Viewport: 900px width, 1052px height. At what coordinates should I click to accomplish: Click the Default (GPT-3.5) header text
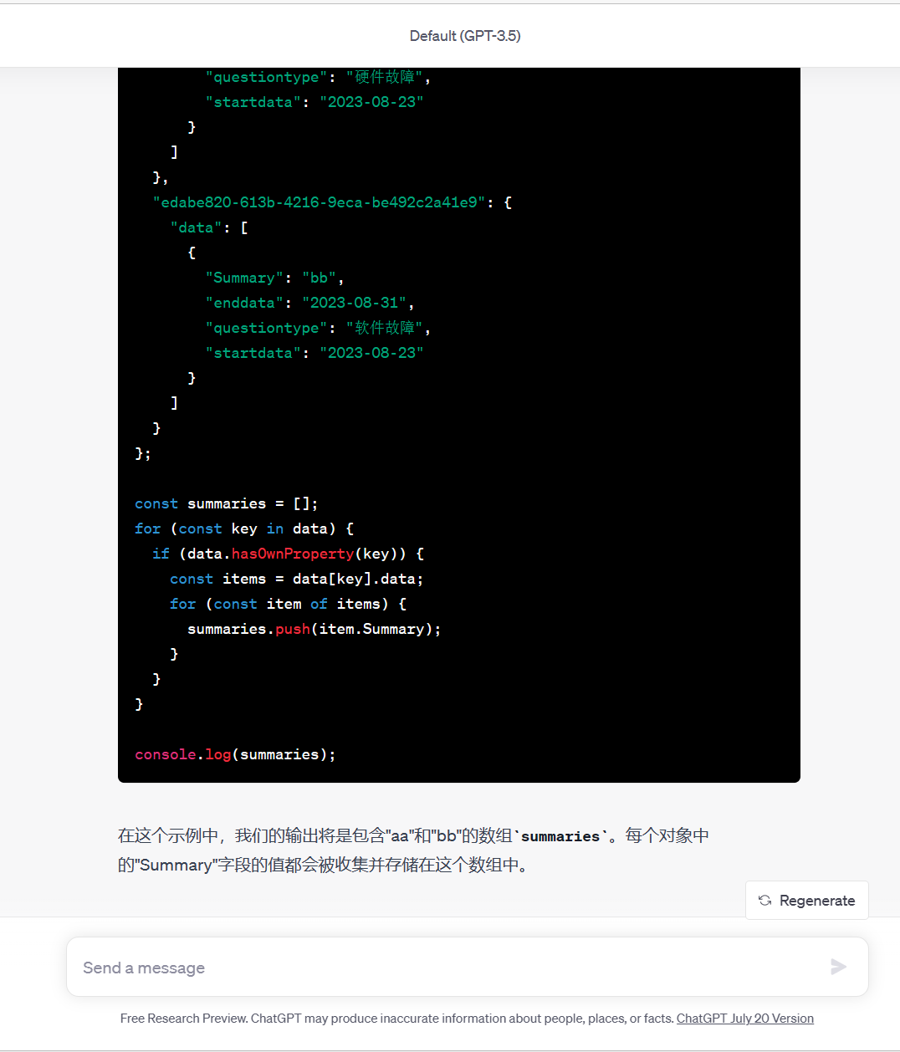click(465, 36)
